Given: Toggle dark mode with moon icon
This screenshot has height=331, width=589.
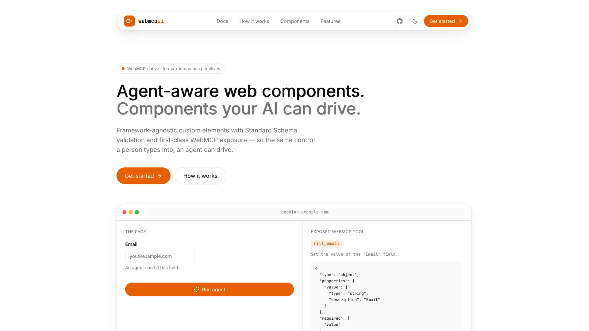Looking at the screenshot, I should [x=415, y=21].
